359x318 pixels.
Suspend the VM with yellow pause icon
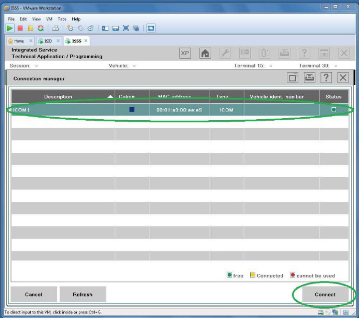[31, 28]
